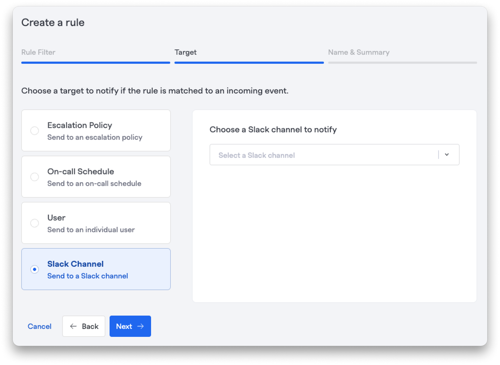Click the Name & Summary progress bar

click(x=402, y=63)
